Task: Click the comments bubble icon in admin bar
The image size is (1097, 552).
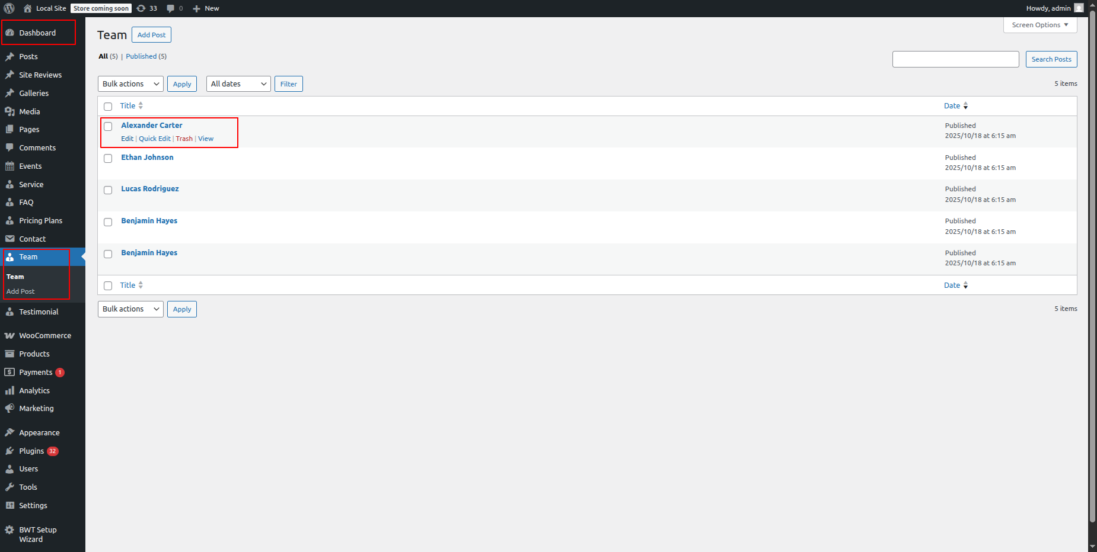Action: (x=171, y=8)
